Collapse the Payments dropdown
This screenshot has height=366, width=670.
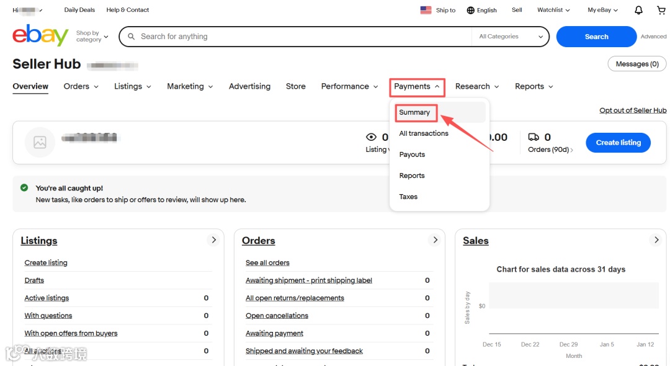[x=417, y=87]
